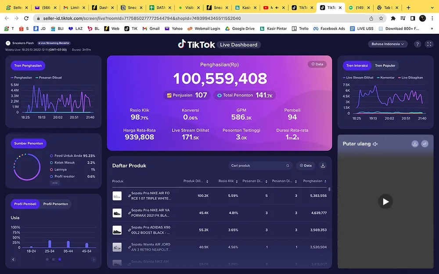
Task: Open Data in the Penghasilan card
Action: (x=317, y=64)
